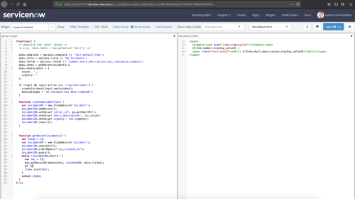Click the 'incidentGR.insert();' code line
Viewport: 355px width, 199px height.
37,122
